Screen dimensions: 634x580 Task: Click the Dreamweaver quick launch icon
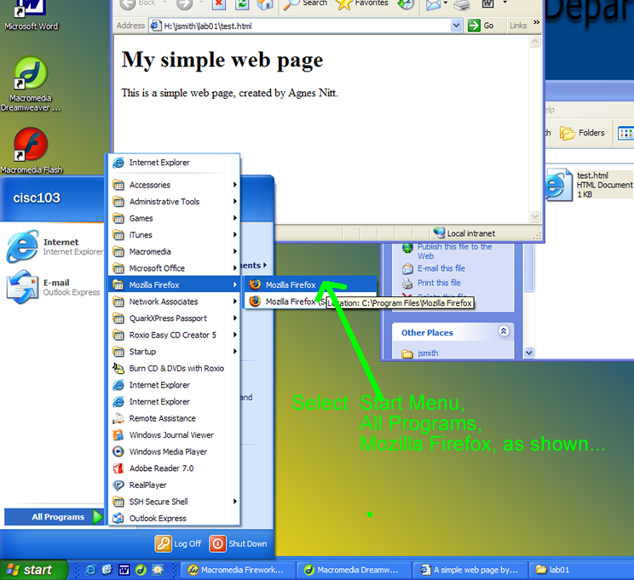pos(141,570)
